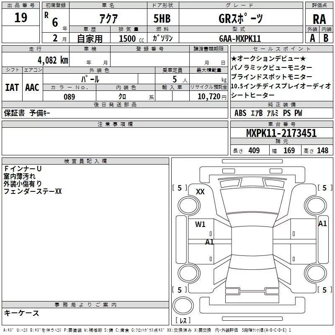The height and width of the screenshot is (335, 335).
Task: Click the XX mark on the front fender
Action: (x=200, y=192)
